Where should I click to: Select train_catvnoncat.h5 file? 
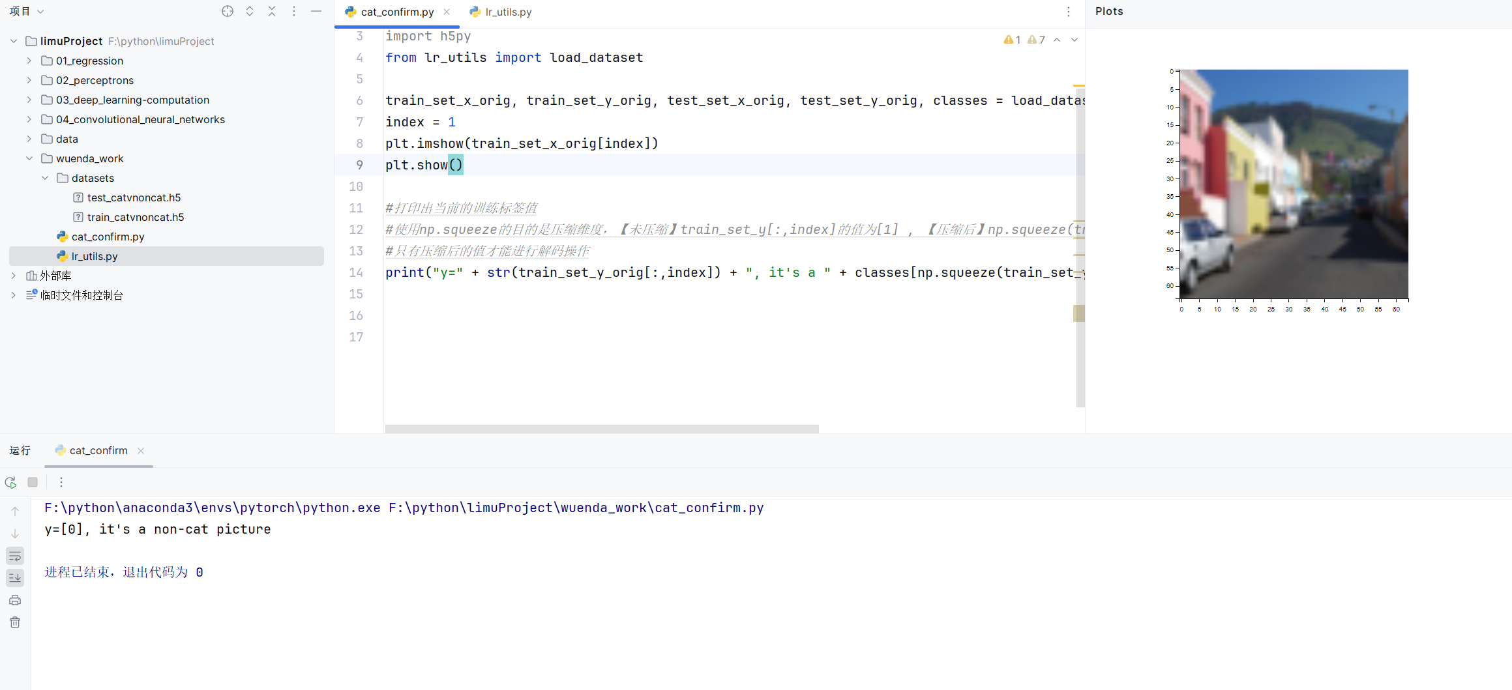(x=136, y=217)
